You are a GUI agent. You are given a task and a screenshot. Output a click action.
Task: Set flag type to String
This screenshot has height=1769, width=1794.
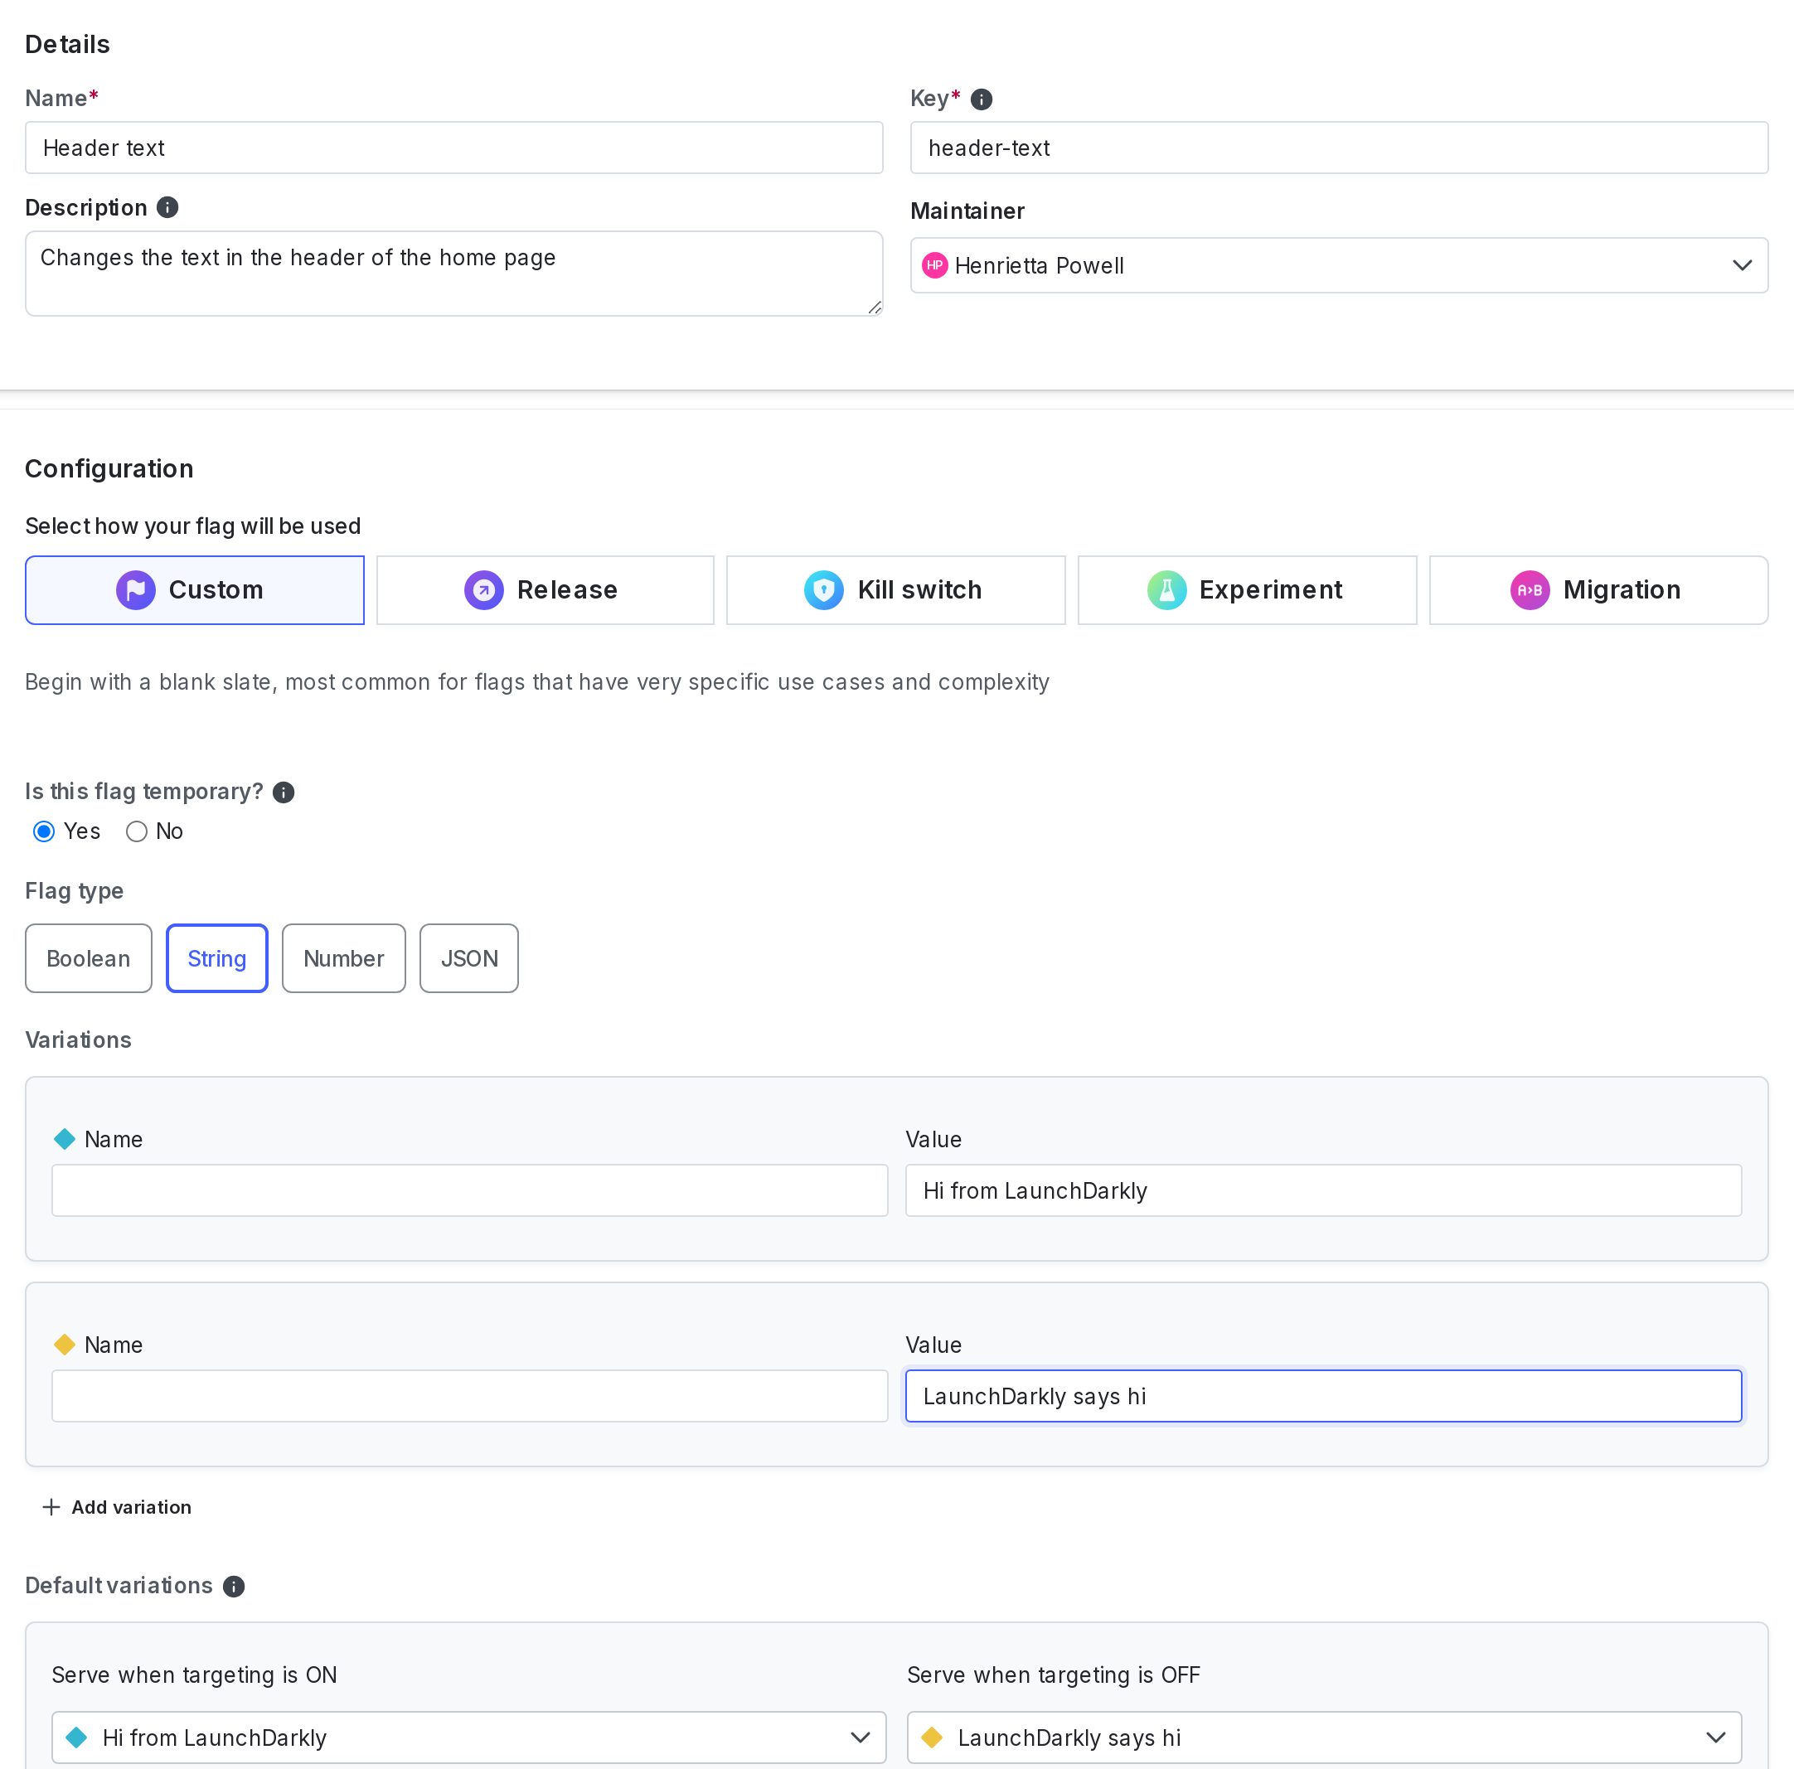tap(217, 958)
